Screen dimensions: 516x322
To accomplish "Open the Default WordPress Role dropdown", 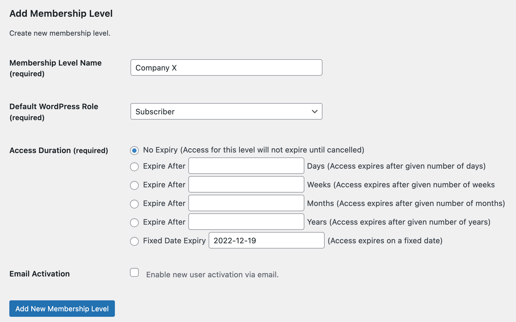I will 226,111.
